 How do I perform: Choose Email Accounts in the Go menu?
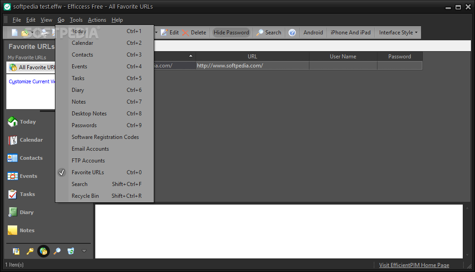click(x=104, y=149)
